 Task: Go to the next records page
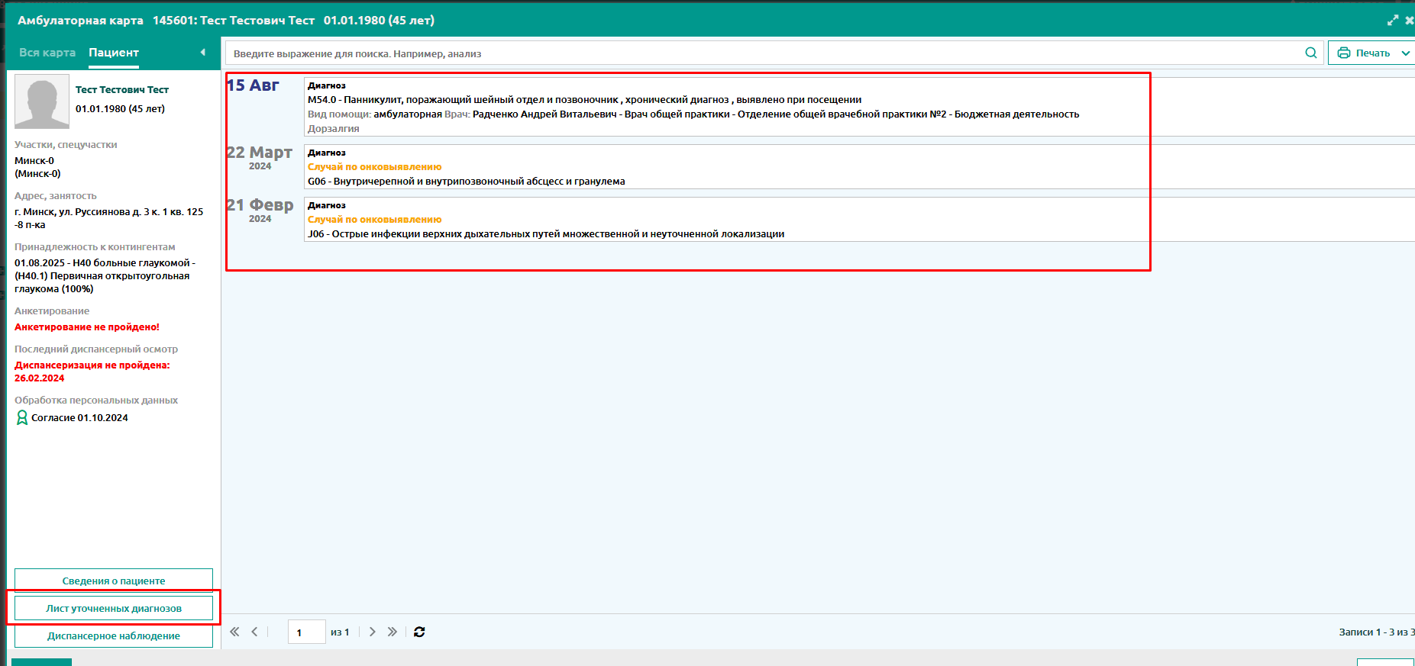pyautogui.click(x=372, y=632)
